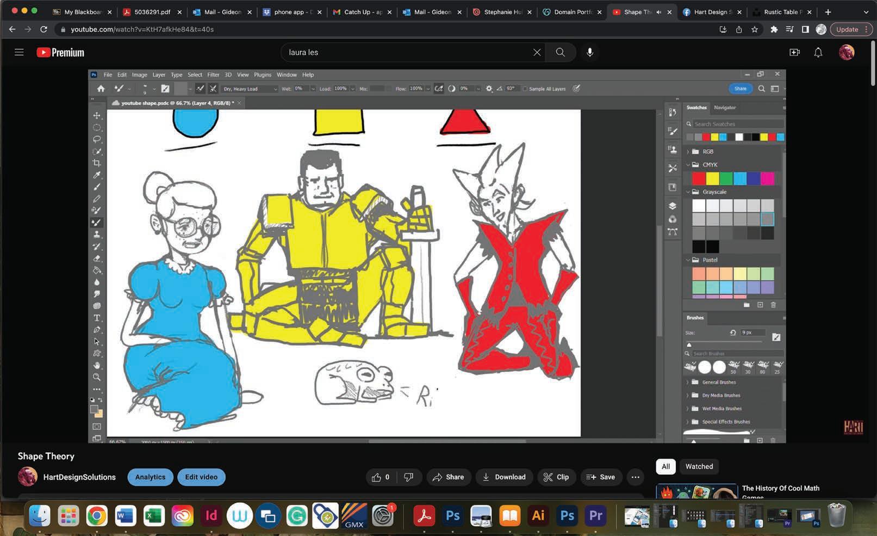Screen dimensions: 877x536
Task: Select the Eraser tool
Action: [97, 258]
